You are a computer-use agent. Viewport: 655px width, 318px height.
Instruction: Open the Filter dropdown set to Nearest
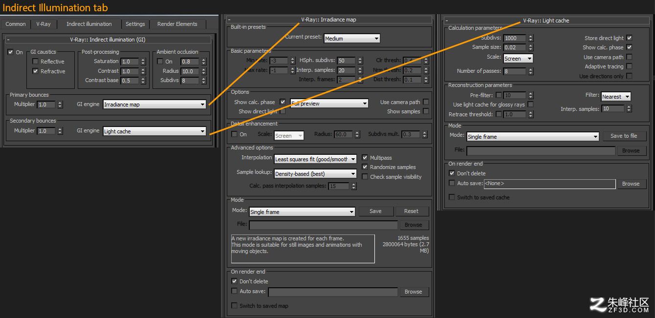click(616, 96)
